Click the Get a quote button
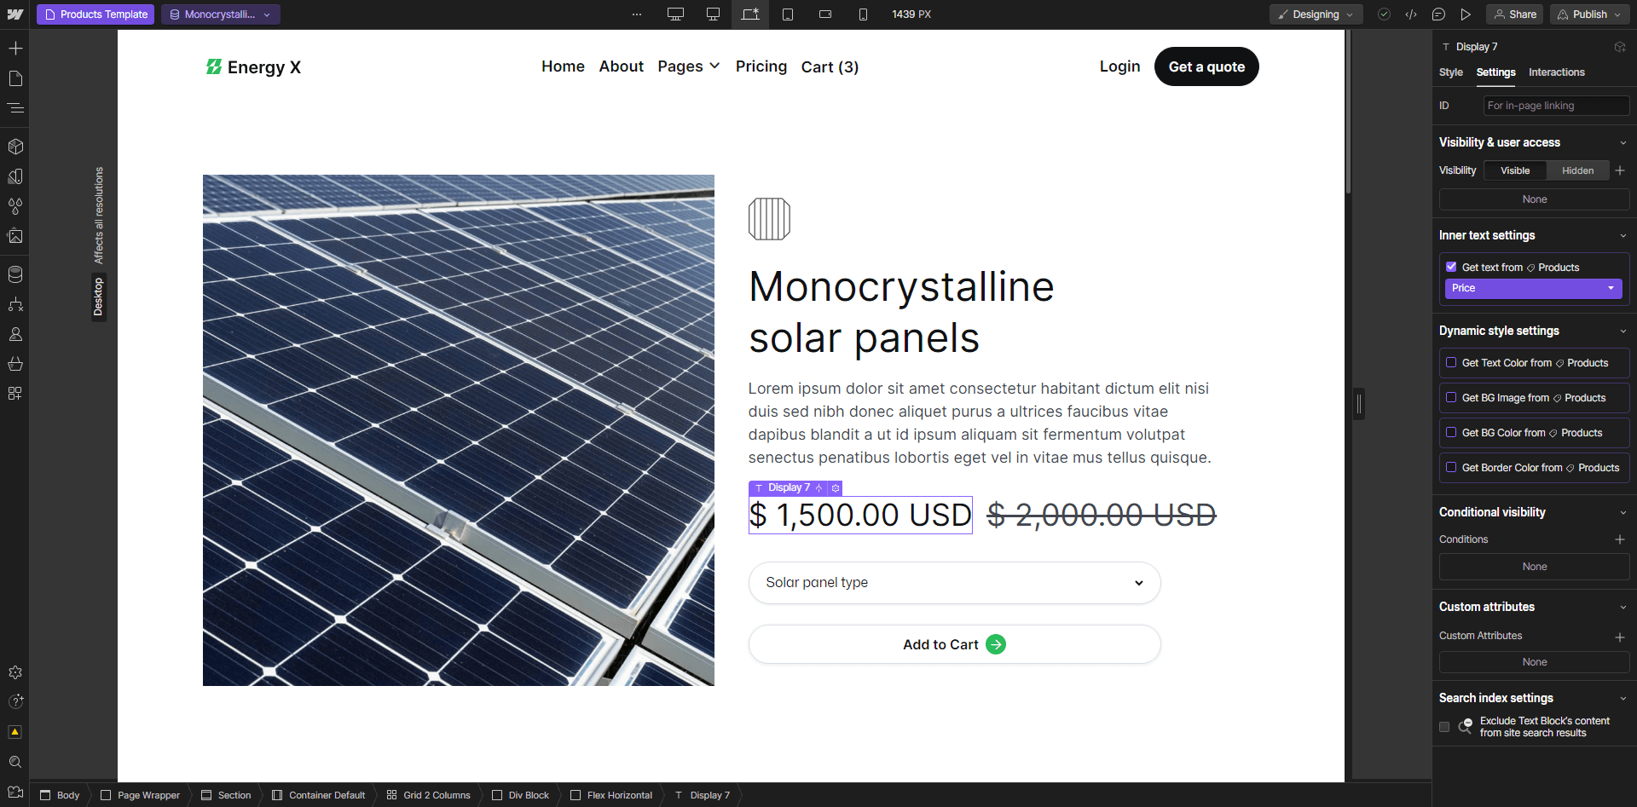The image size is (1637, 807). pos(1206,66)
